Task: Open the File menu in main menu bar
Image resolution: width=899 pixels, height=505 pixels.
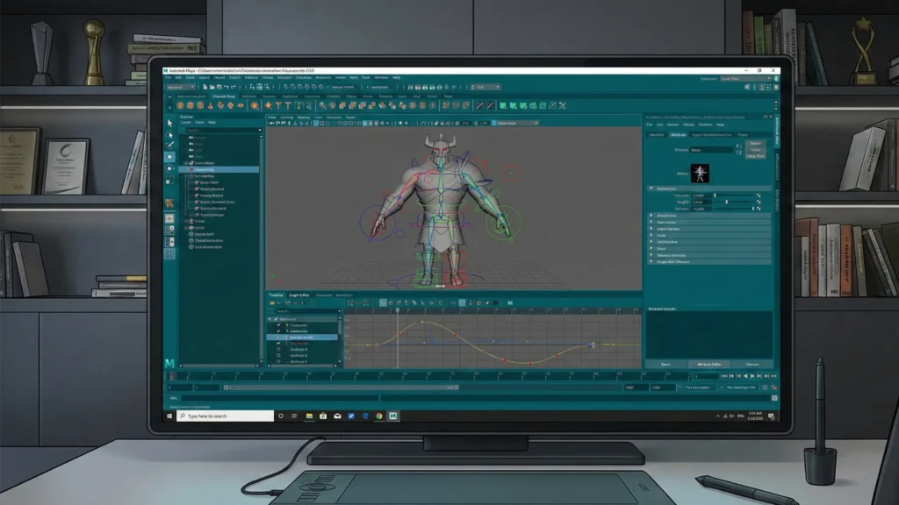Action: (x=169, y=77)
